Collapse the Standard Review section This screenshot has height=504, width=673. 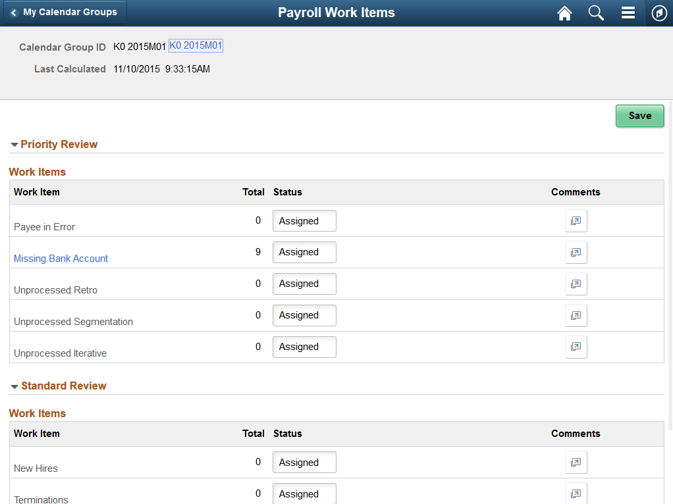[14, 386]
